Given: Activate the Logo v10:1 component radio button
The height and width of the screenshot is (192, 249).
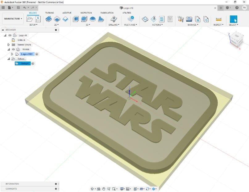Looking at the screenshot, I should tap(37, 54).
